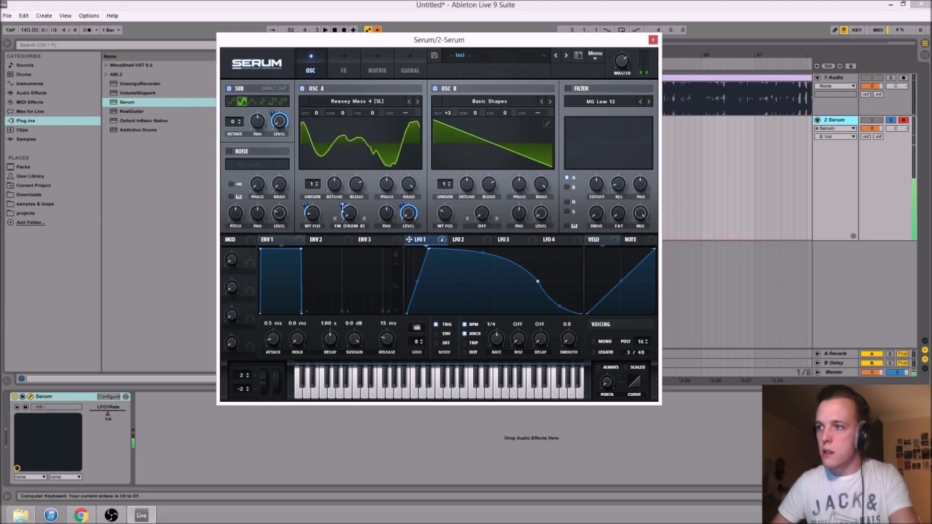Click the LFO1 drag-to-assign move icon

(409, 239)
